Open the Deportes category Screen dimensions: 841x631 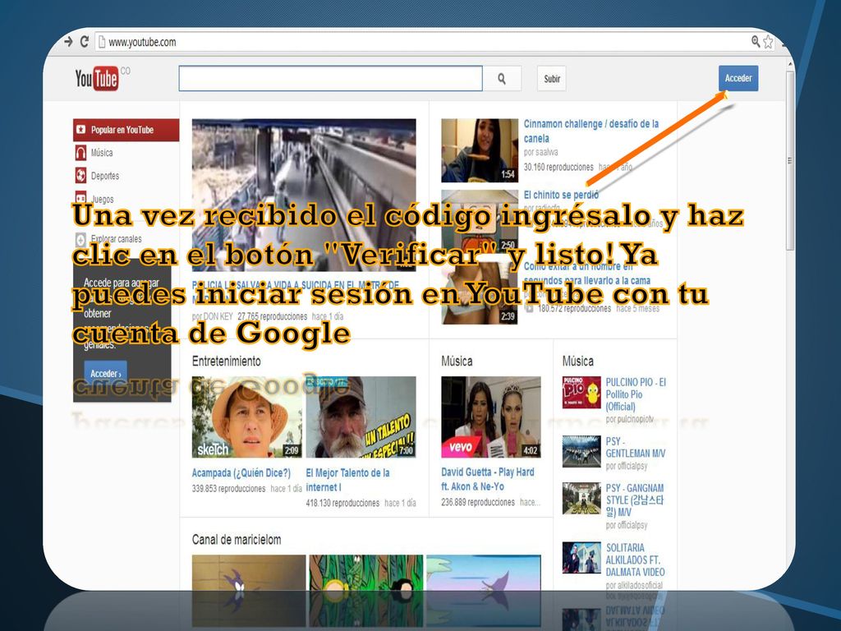(105, 176)
